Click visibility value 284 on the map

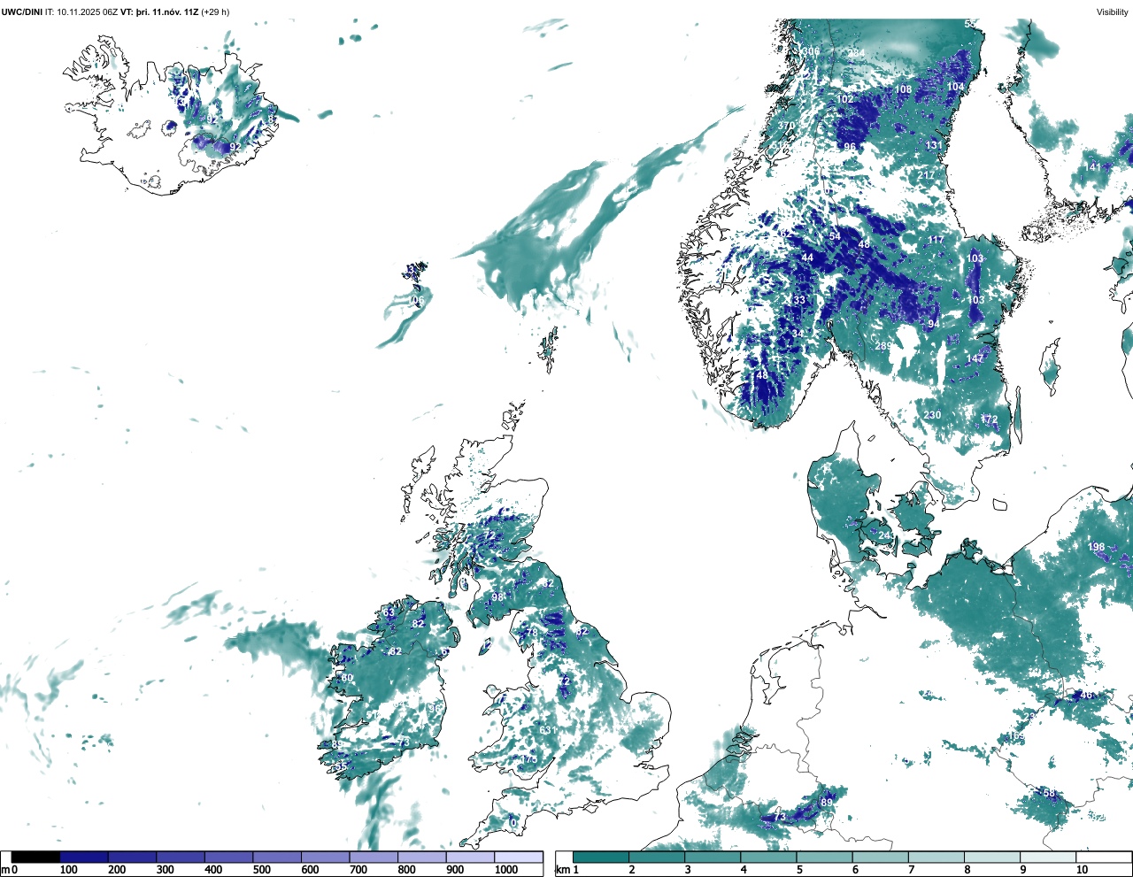856,53
